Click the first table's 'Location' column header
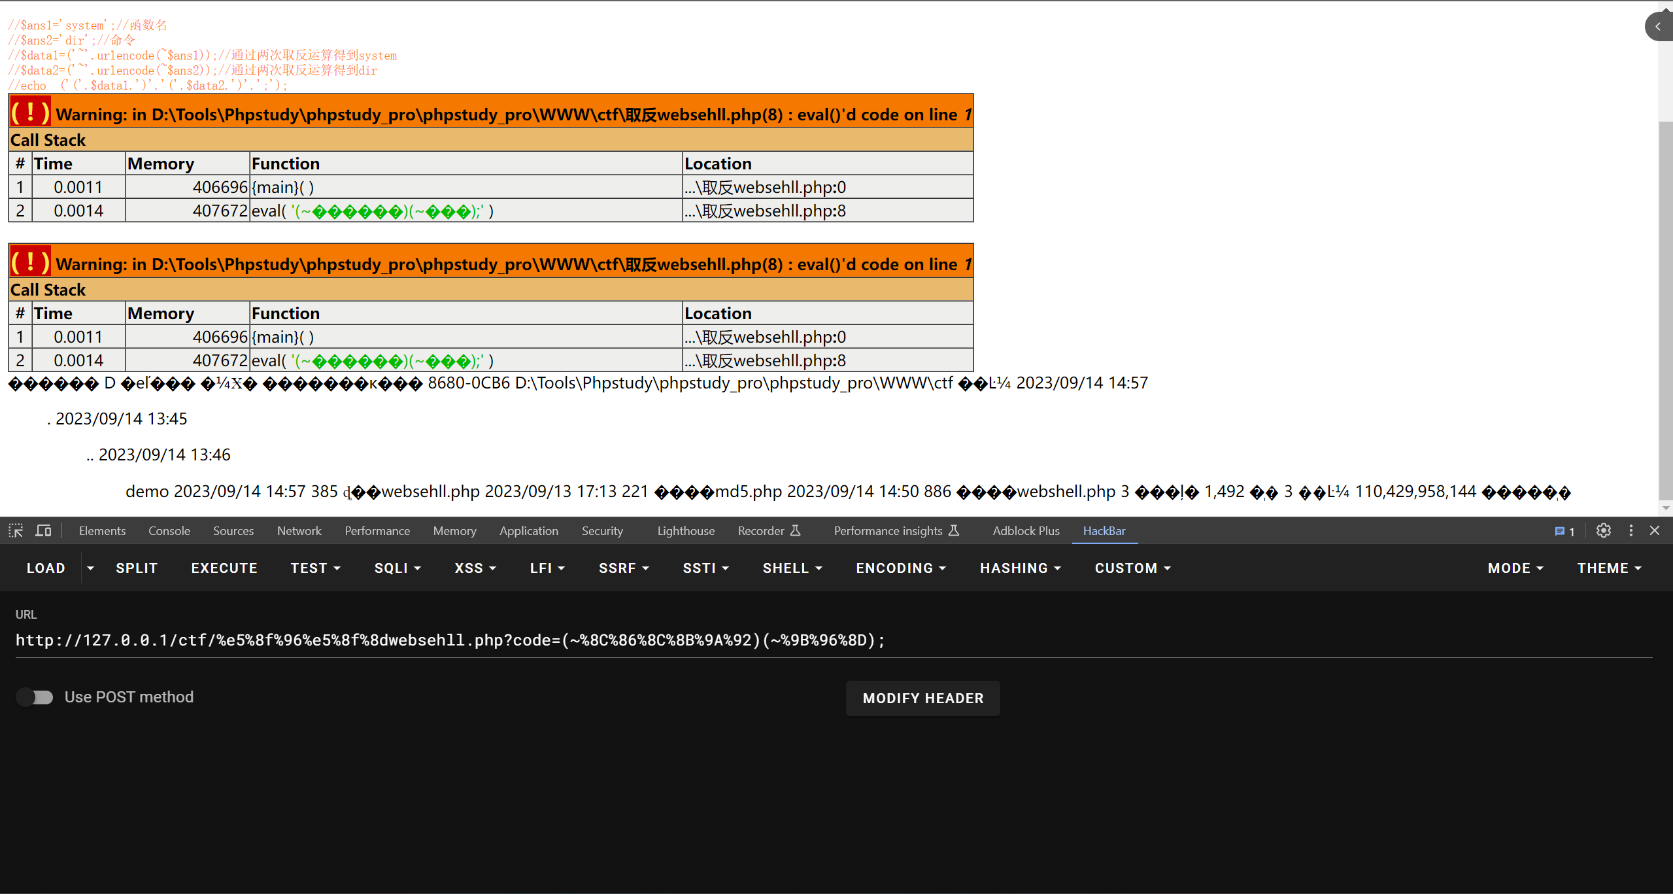The width and height of the screenshot is (1673, 894). pos(828,163)
